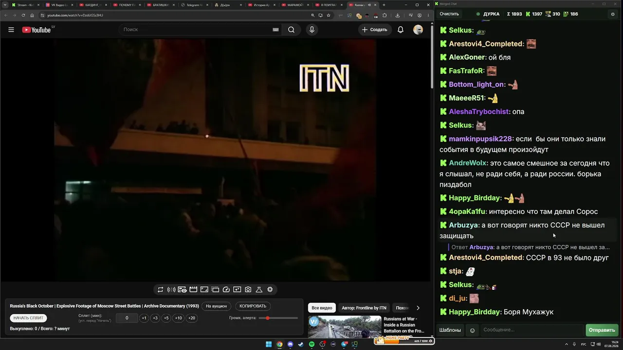Go to YouTube home via logo
623x350 pixels.
click(37, 30)
